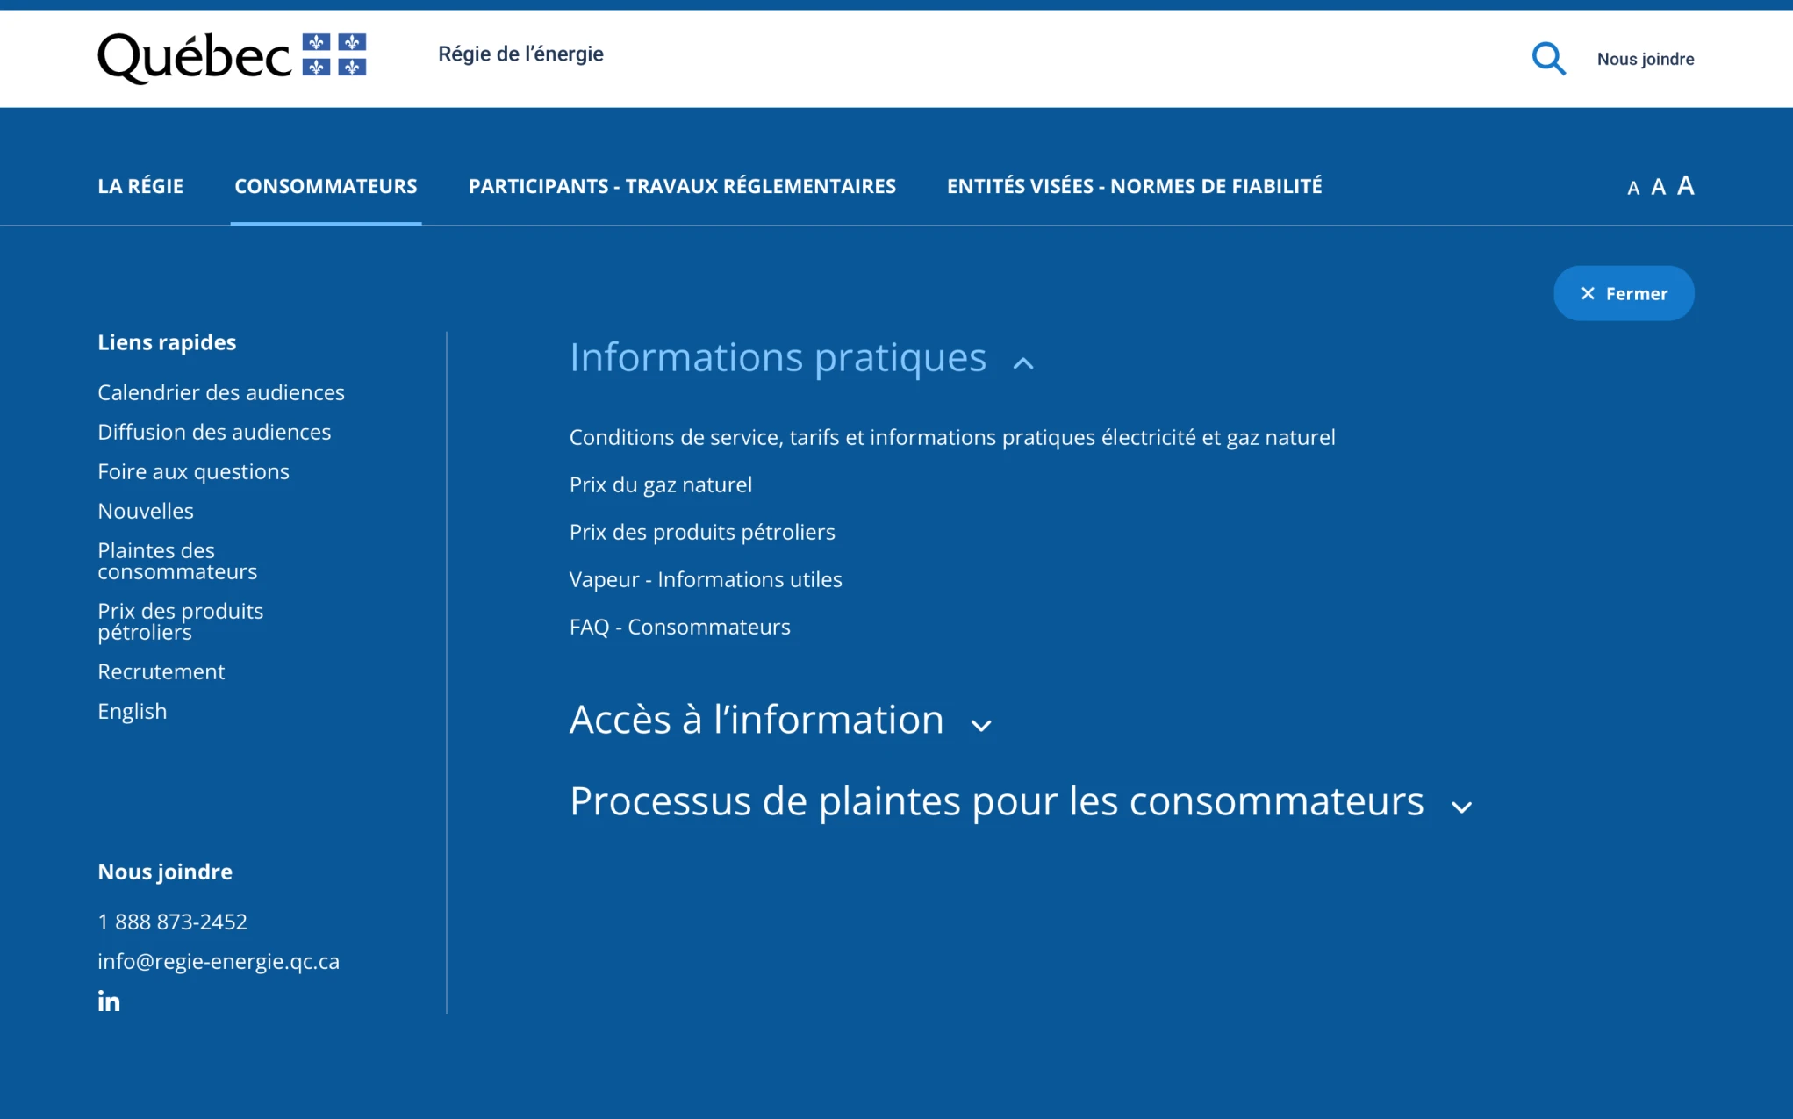This screenshot has width=1793, height=1119.
Task: Open Entités visées - Normes de fiabilité menu
Action: click(1134, 186)
